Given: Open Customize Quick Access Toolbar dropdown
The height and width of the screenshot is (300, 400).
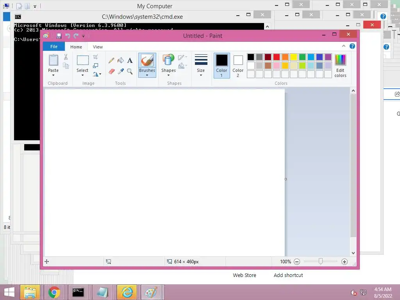Looking at the screenshot, I should [84, 36].
